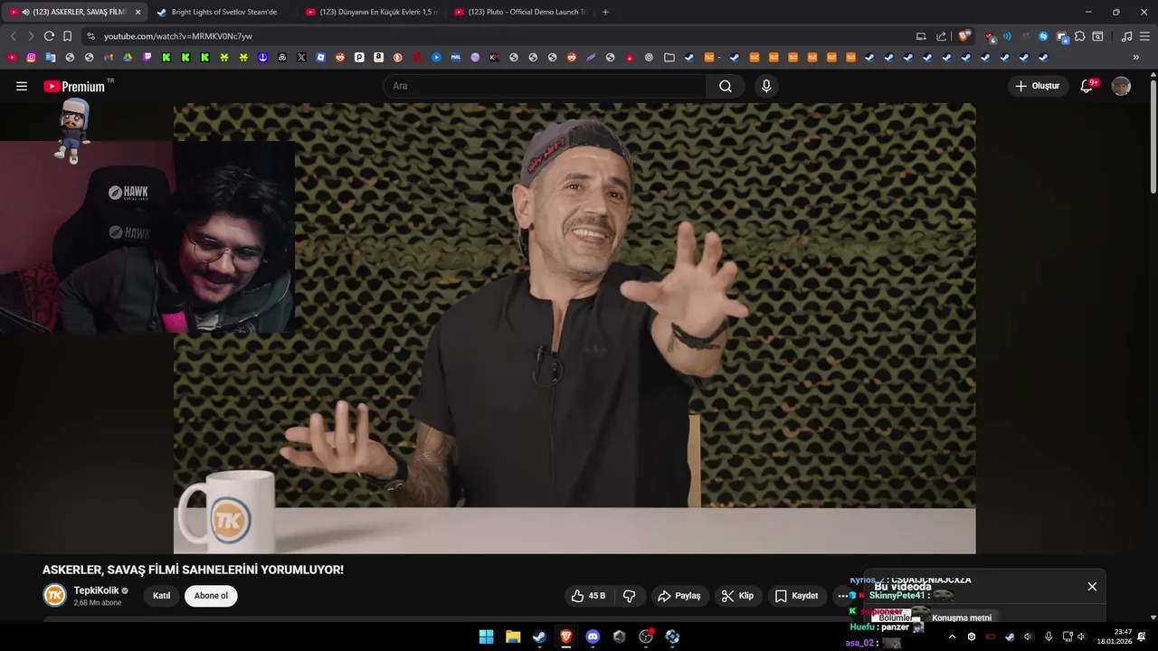Open X (Twitter) bookmark icon

pos(301,57)
